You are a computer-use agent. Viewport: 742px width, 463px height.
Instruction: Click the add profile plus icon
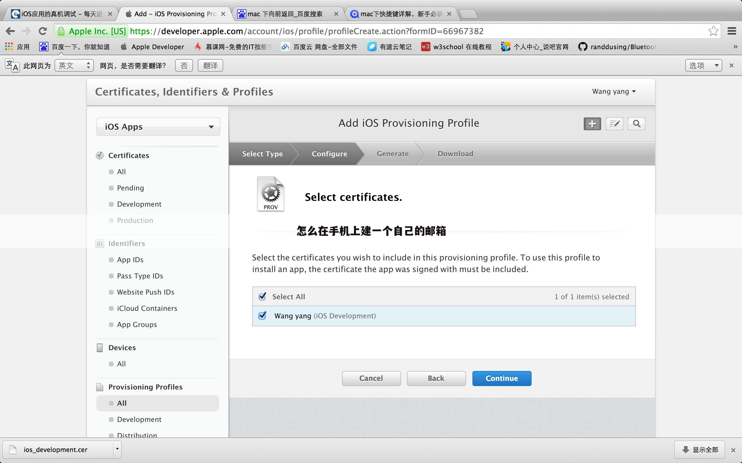click(x=592, y=124)
